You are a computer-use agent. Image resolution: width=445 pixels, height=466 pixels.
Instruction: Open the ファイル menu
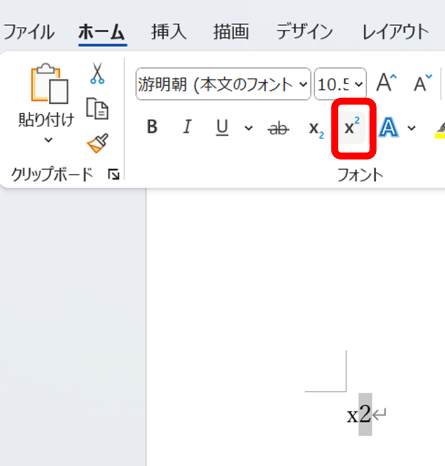coord(29,31)
